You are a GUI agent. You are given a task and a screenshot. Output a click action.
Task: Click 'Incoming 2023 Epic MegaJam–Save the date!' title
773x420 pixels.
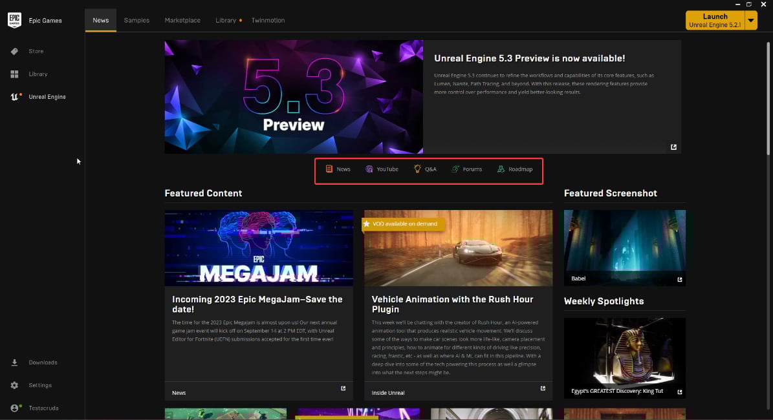(257, 304)
